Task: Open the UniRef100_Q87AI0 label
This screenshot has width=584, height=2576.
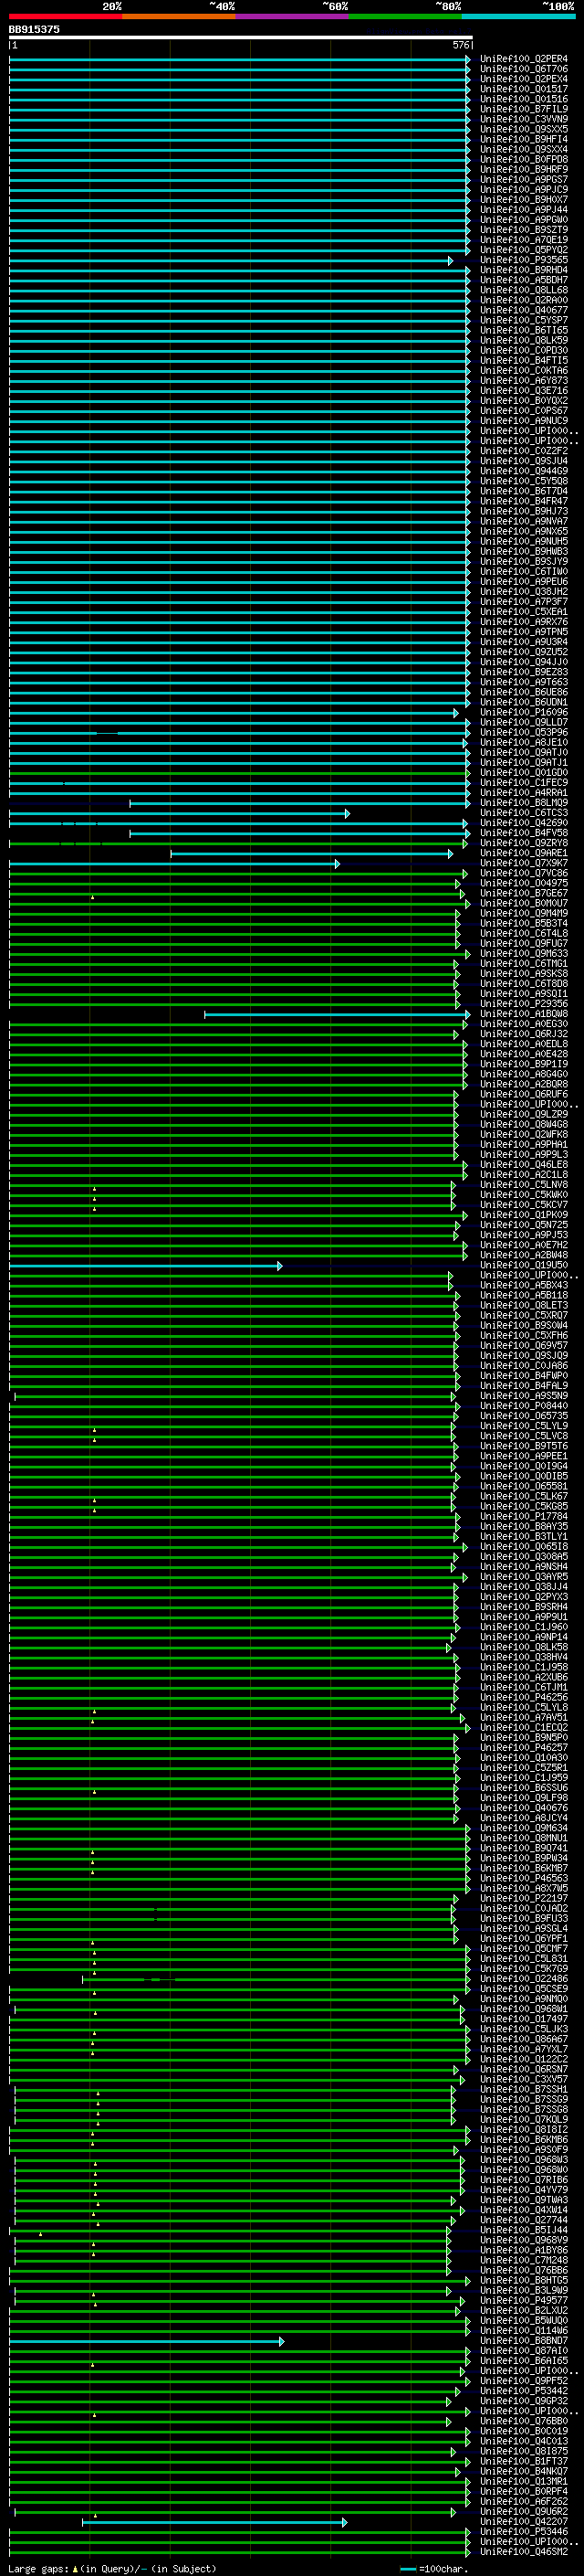Action: (x=524, y=2351)
